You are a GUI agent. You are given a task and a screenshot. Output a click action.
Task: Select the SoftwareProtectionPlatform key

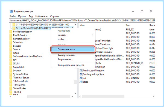click(x=28, y=57)
